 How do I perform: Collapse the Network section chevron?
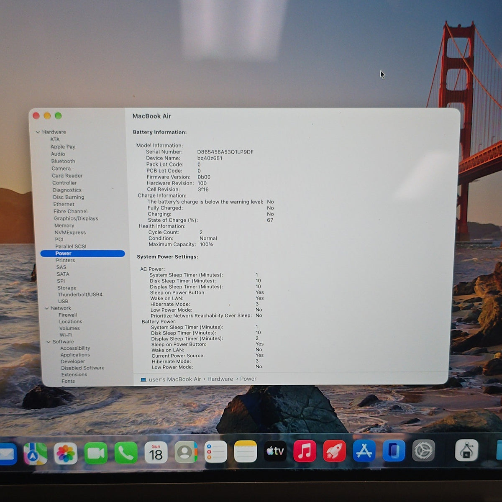pyautogui.click(x=47, y=308)
